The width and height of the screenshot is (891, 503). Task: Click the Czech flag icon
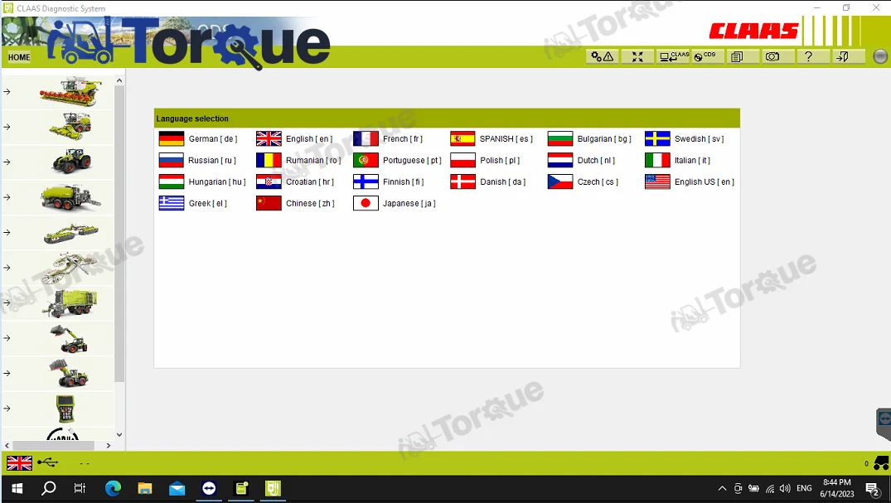559,181
